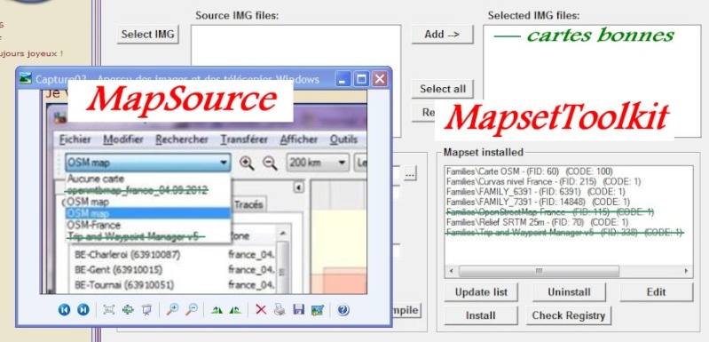Click the Select IMG button
The height and width of the screenshot is (342, 709).
pos(148,35)
